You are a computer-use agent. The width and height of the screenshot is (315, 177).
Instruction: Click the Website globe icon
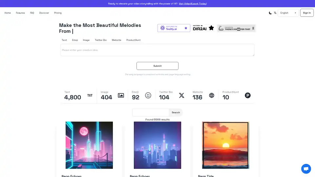coord(212,95)
